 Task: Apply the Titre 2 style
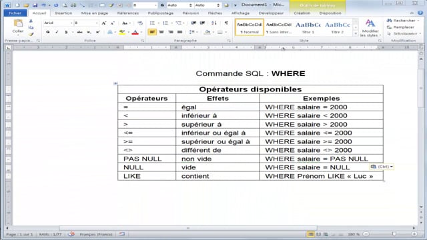(338, 27)
